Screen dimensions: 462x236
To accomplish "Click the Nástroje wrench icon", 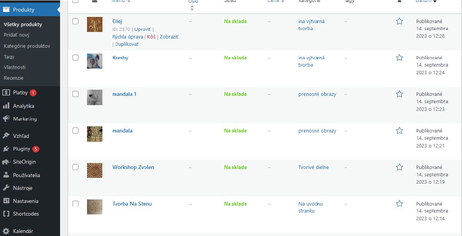I will (6, 188).
